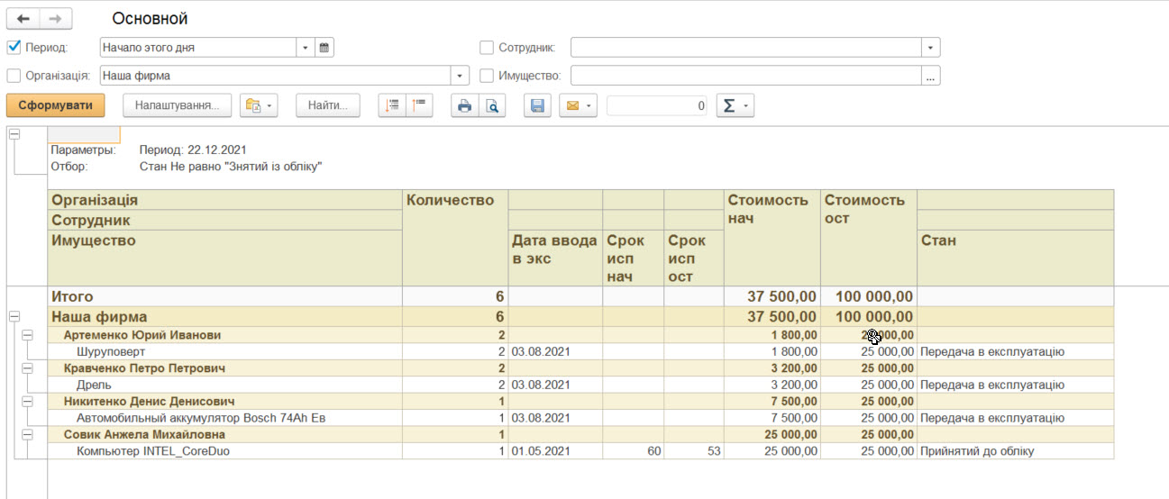
Task: Open the report variants folder menu
Action: [x=259, y=106]
